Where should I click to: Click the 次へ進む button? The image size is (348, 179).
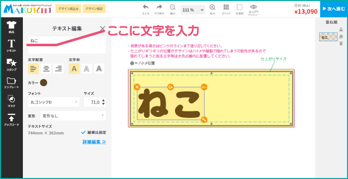[334, 9]
